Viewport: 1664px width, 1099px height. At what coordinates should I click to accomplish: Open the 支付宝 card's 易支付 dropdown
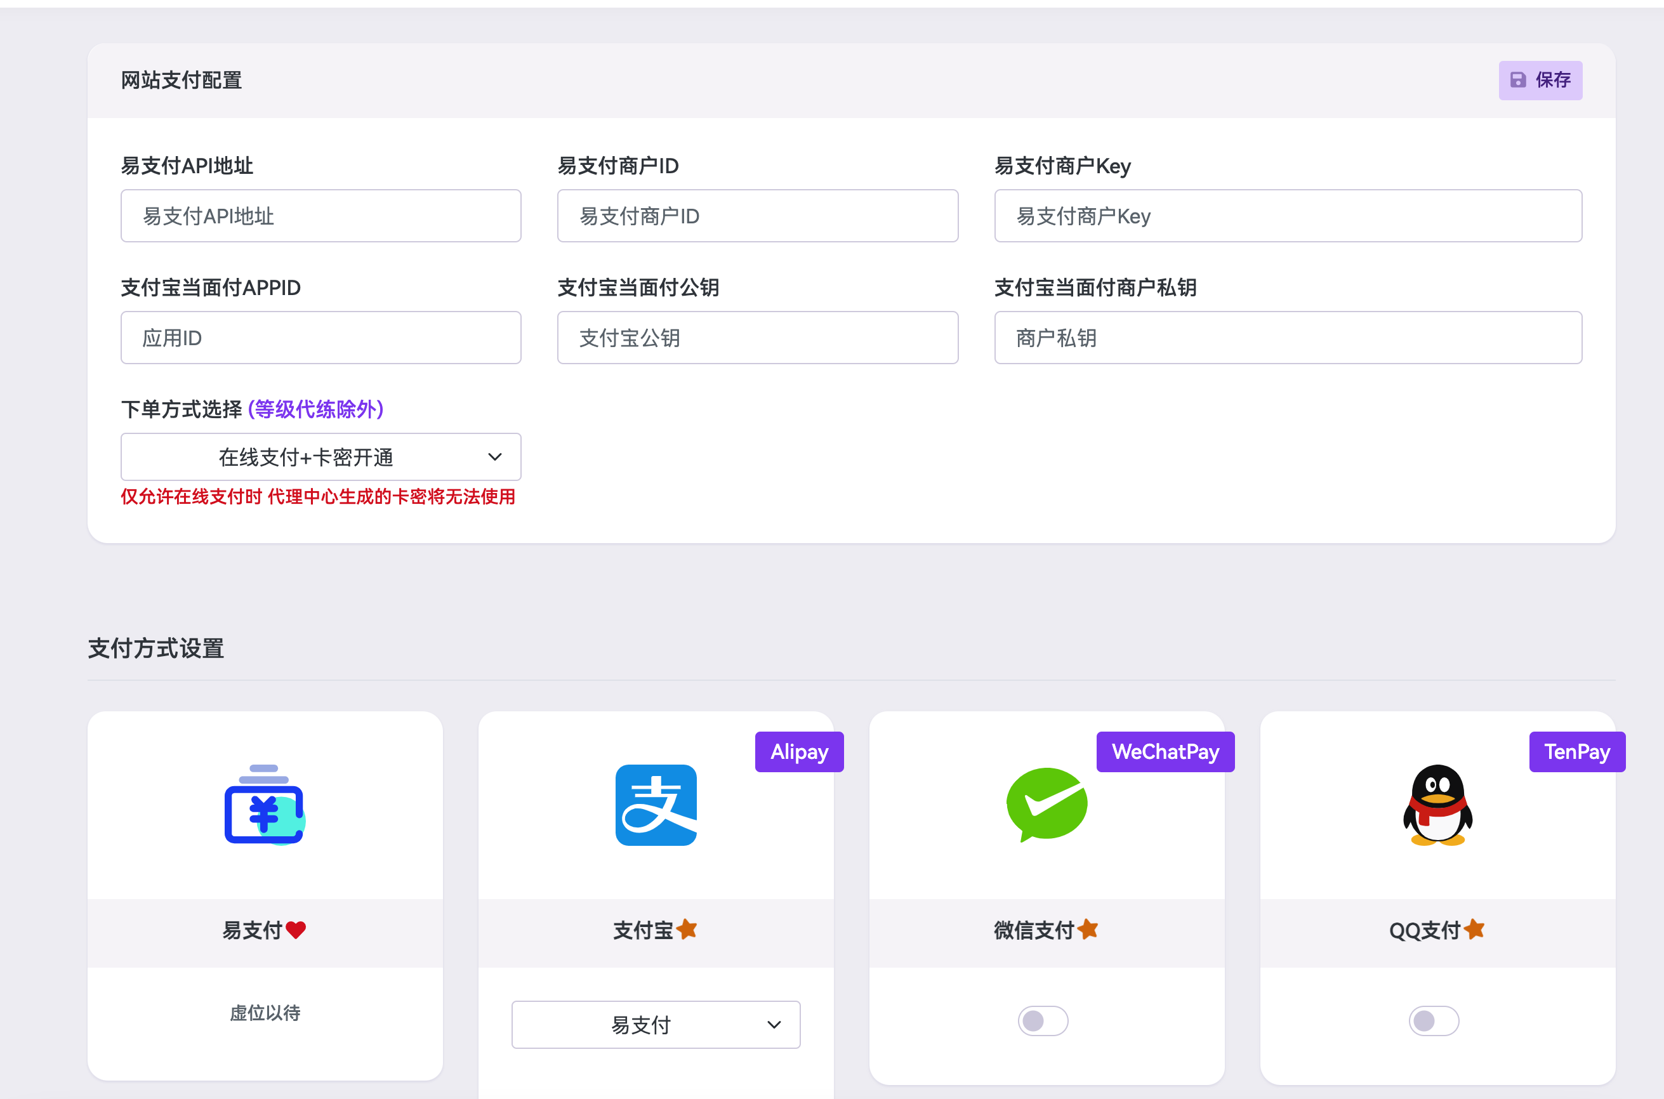pyautogui.click(x=656, y=1025)
